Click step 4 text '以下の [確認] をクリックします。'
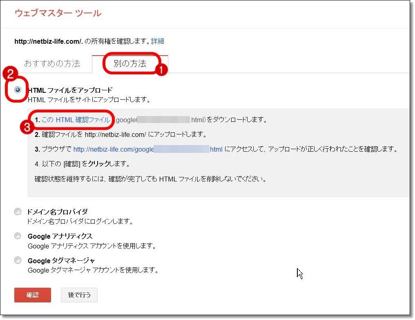The image size is (415, 320). [86, 164]
